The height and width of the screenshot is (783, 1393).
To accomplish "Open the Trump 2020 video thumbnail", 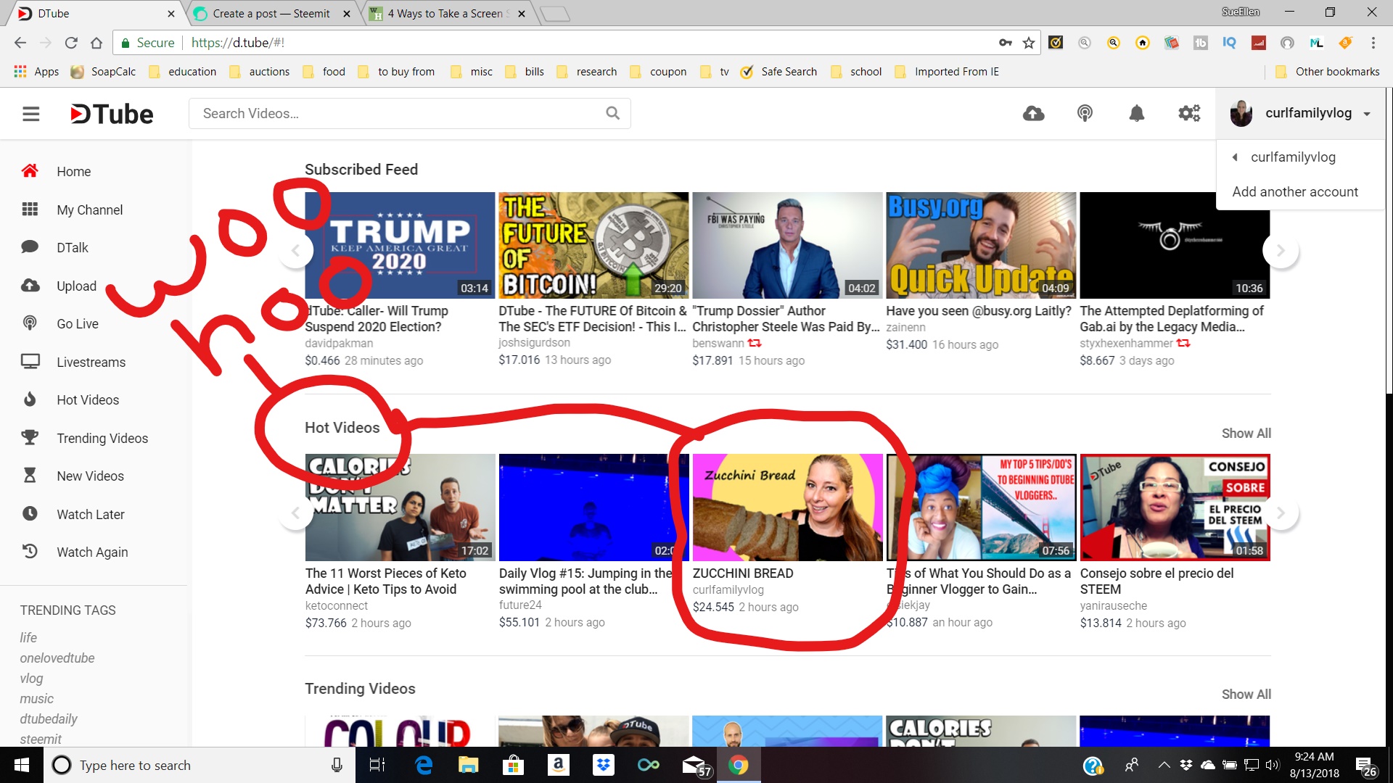I will 400,245.
